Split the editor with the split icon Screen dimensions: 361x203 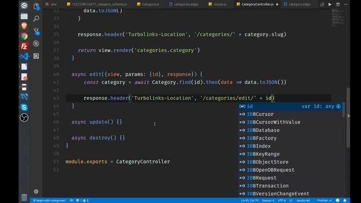[338, 5]
